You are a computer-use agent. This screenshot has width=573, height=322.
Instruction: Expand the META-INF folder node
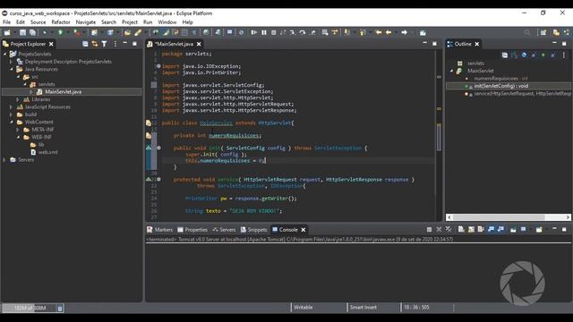[x=18, y=130]
